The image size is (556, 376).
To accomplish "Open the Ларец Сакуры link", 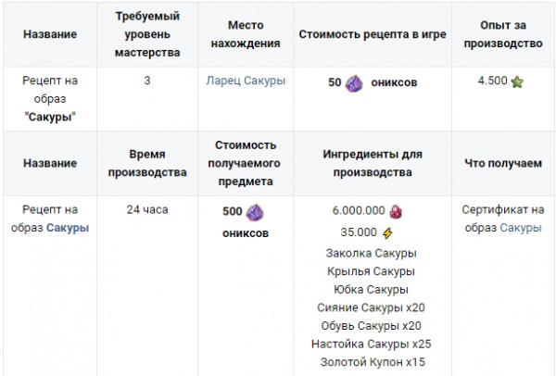I will (246, 81).
